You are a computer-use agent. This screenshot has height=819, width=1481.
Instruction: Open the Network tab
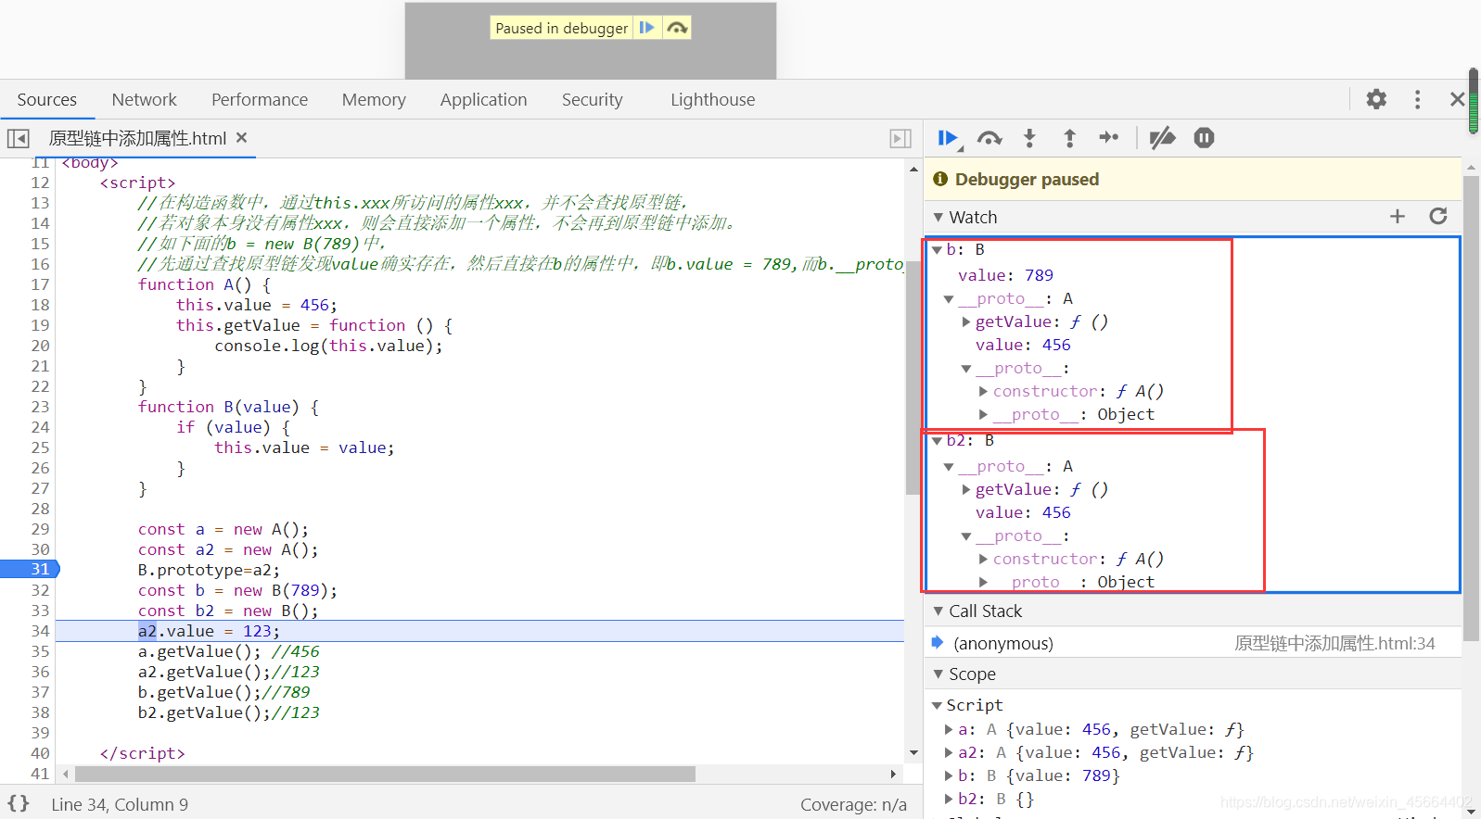pyautogui.click(x=144, y=99)
